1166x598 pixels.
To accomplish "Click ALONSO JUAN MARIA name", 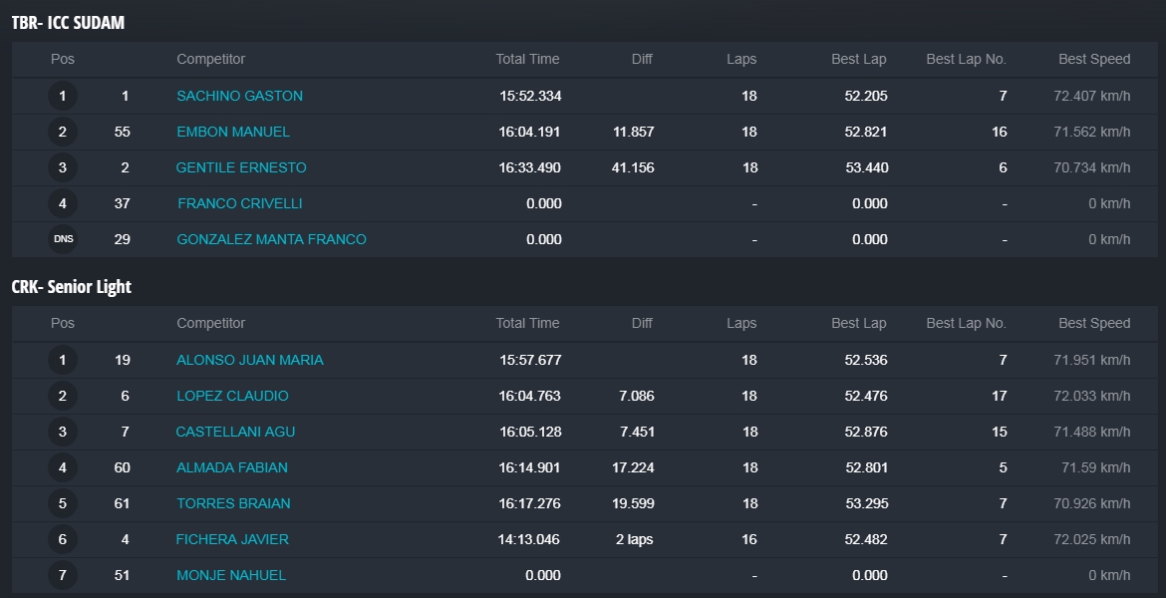I will pyautogui.click(x=250, y=360).
